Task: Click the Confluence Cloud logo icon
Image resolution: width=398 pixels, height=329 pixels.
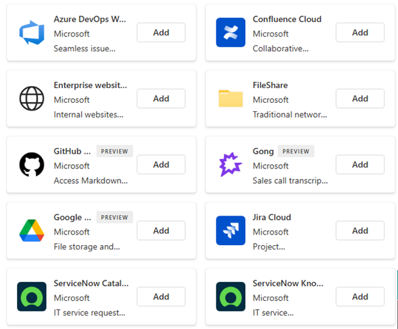Action: pyautogui.click(x=230, y=32)
